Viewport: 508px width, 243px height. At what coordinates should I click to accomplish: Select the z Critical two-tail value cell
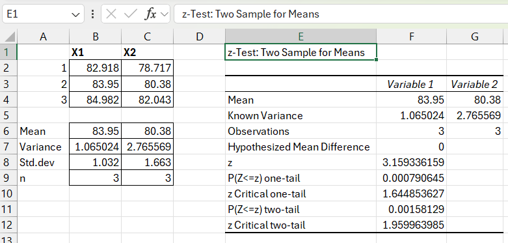412,225
